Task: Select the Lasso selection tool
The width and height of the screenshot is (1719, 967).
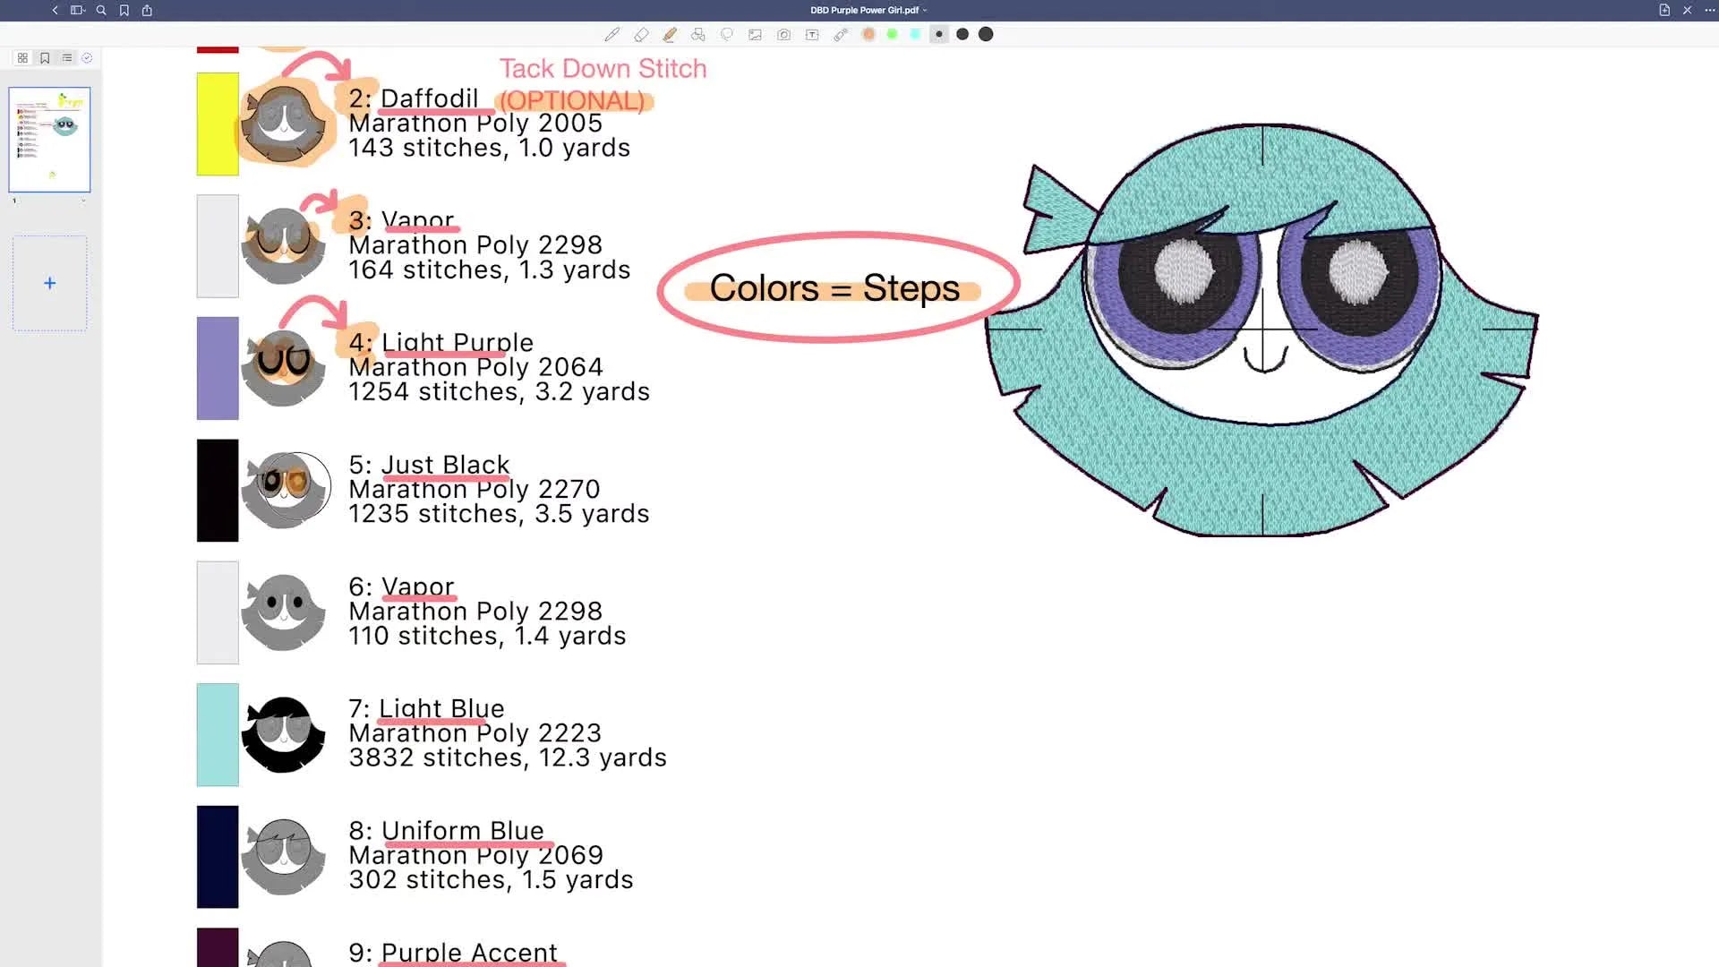Action: tap(726, 34)
